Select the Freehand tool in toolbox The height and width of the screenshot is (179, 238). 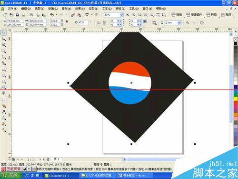click(3, 57)
